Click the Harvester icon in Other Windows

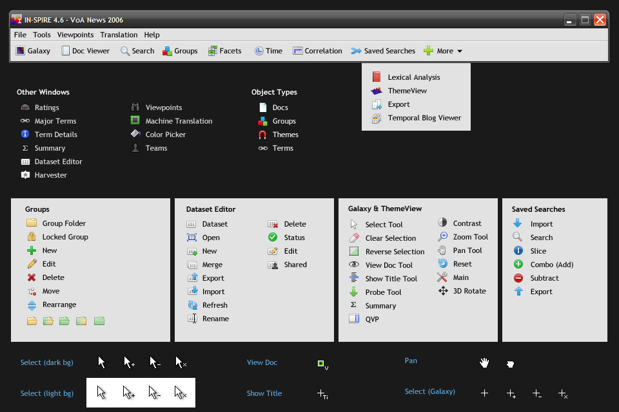tap(25, 175)
